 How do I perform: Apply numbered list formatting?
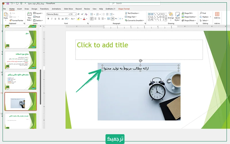tap(98, 14)
